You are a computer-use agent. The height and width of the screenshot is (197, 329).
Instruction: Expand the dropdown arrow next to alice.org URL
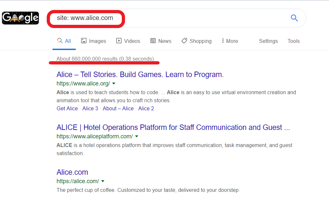click(113, 84)
